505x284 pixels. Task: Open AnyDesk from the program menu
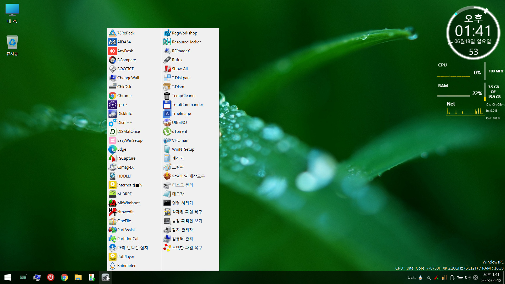(134, 51)
